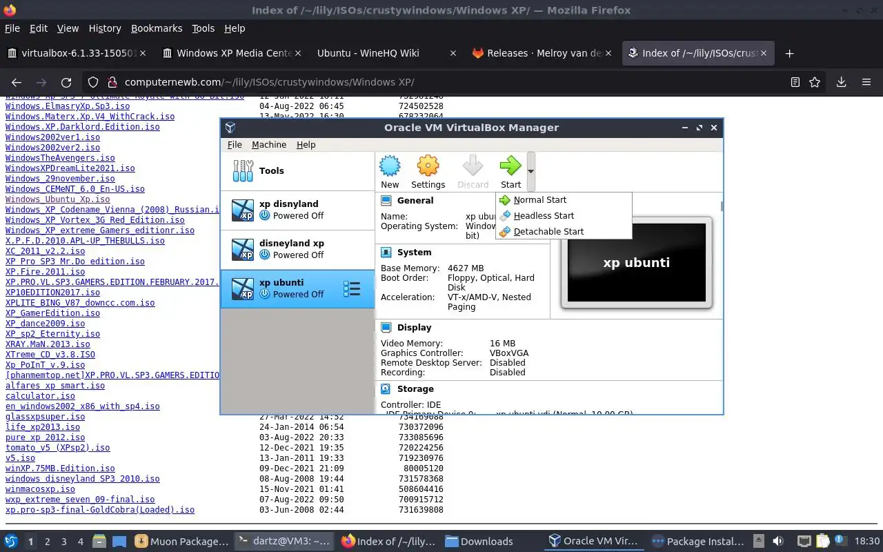Open the xp ubunti machine tools menu icon
The width and height of the screenshot is (883, 552).
pos(352,289)
